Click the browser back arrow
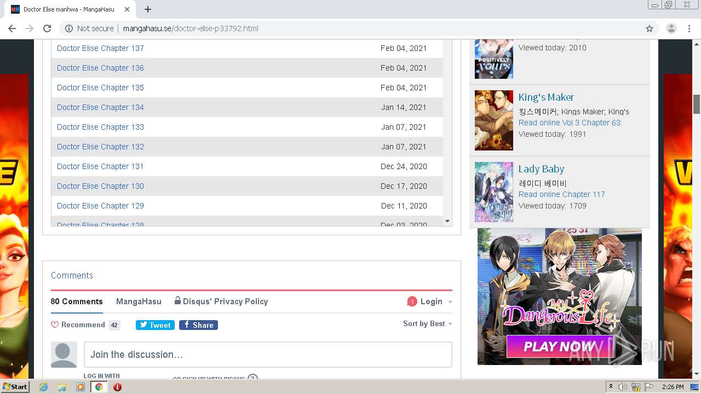Image resolution: width=701 pixels, height=394 pixels. (x=12, y=28)
